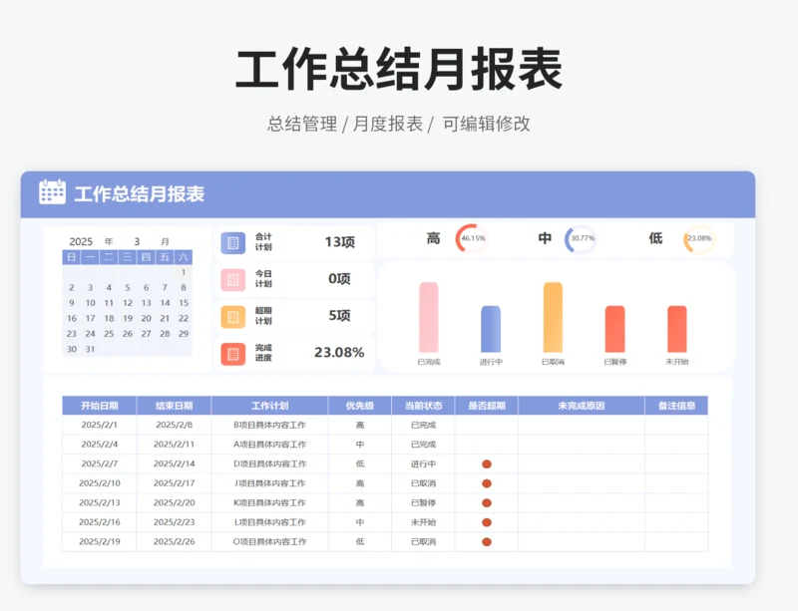Viewport: 798px width, 611px height.
Task: Click priority cell 中 in L项目 row
Action: point(360,522)
